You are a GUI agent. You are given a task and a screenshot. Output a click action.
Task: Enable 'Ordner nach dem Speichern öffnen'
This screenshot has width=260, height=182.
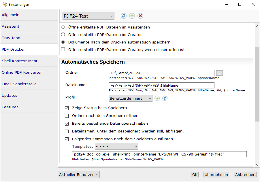67,116
